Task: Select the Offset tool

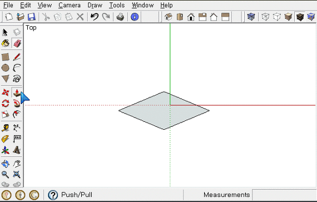Action: pyautogui.click(x=17, y=114)
